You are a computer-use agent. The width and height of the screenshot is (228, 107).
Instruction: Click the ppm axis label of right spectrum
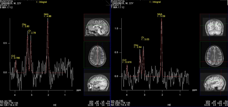coord(194,90)
